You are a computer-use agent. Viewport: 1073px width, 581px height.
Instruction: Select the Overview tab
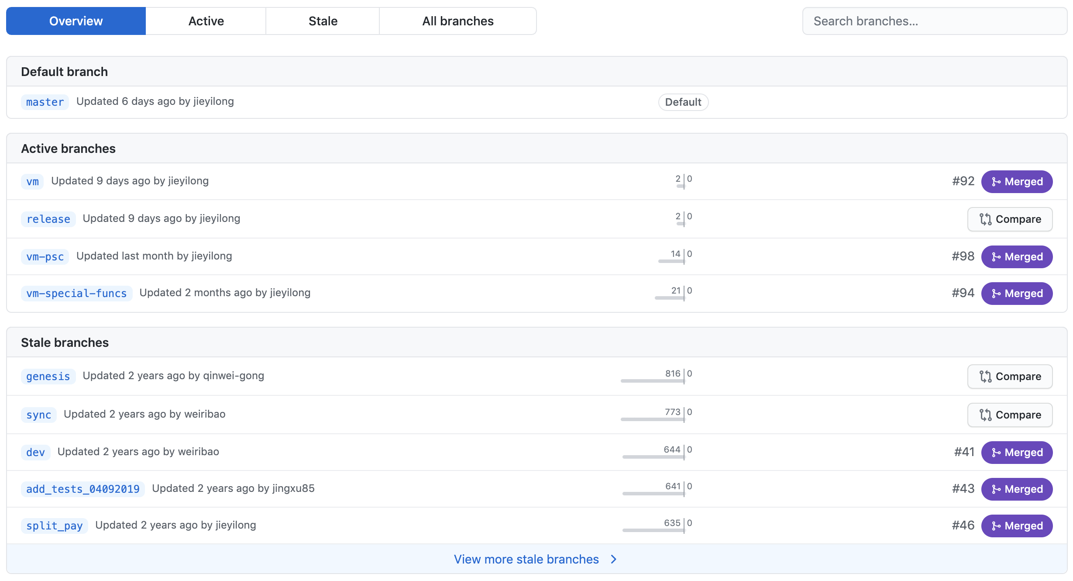click(76, 21)
